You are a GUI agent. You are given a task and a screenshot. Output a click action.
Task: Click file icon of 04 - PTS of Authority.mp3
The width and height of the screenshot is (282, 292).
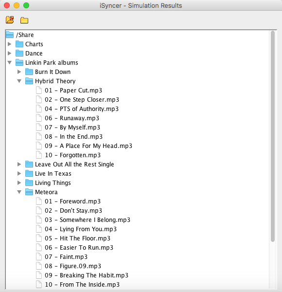[39, 109]
